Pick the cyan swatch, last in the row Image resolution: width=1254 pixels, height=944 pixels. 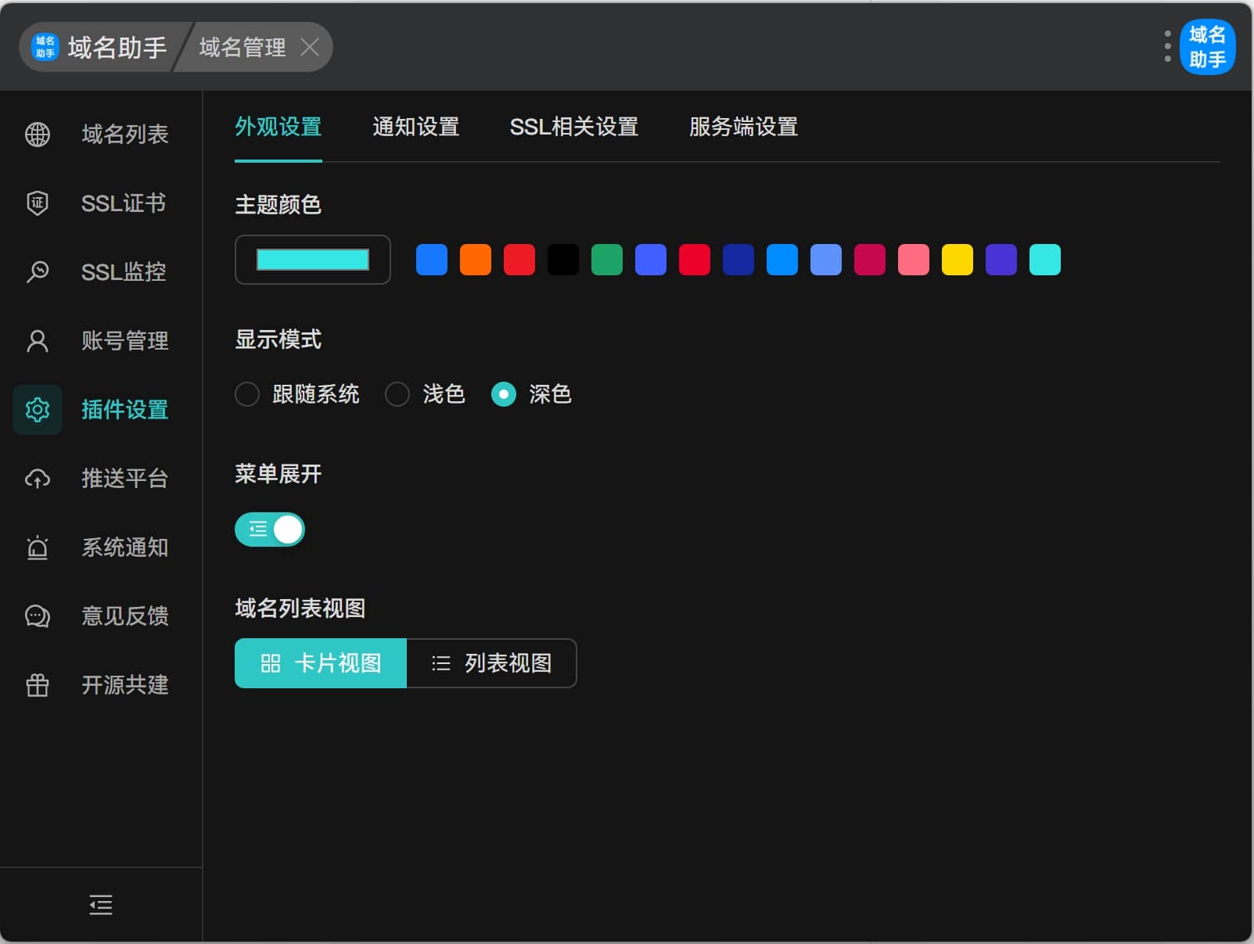1045,260
